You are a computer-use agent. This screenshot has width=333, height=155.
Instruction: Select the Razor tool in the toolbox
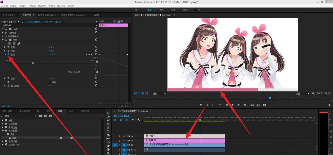108,135
